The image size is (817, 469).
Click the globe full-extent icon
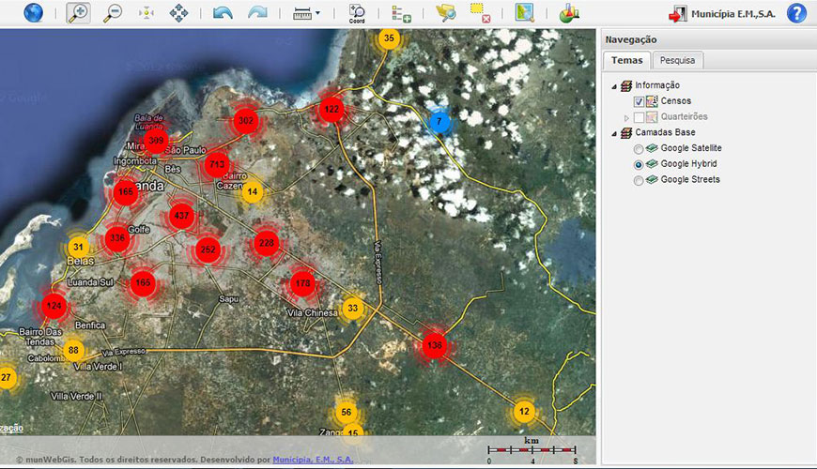[34, 12]
